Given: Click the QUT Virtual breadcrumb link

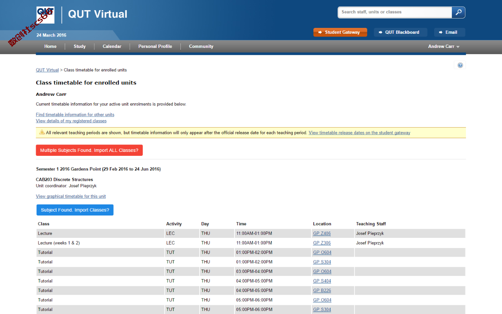Looking at the screenshot, I should click(47, 70).
